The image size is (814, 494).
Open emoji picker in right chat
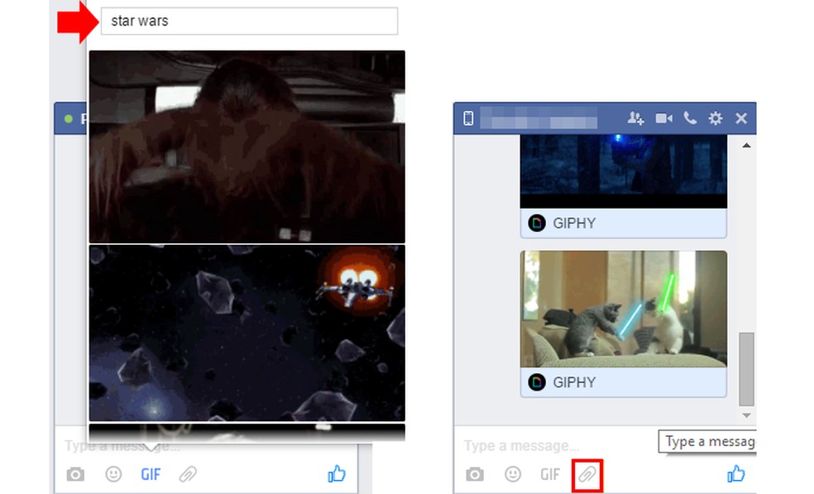coord(512,474)
